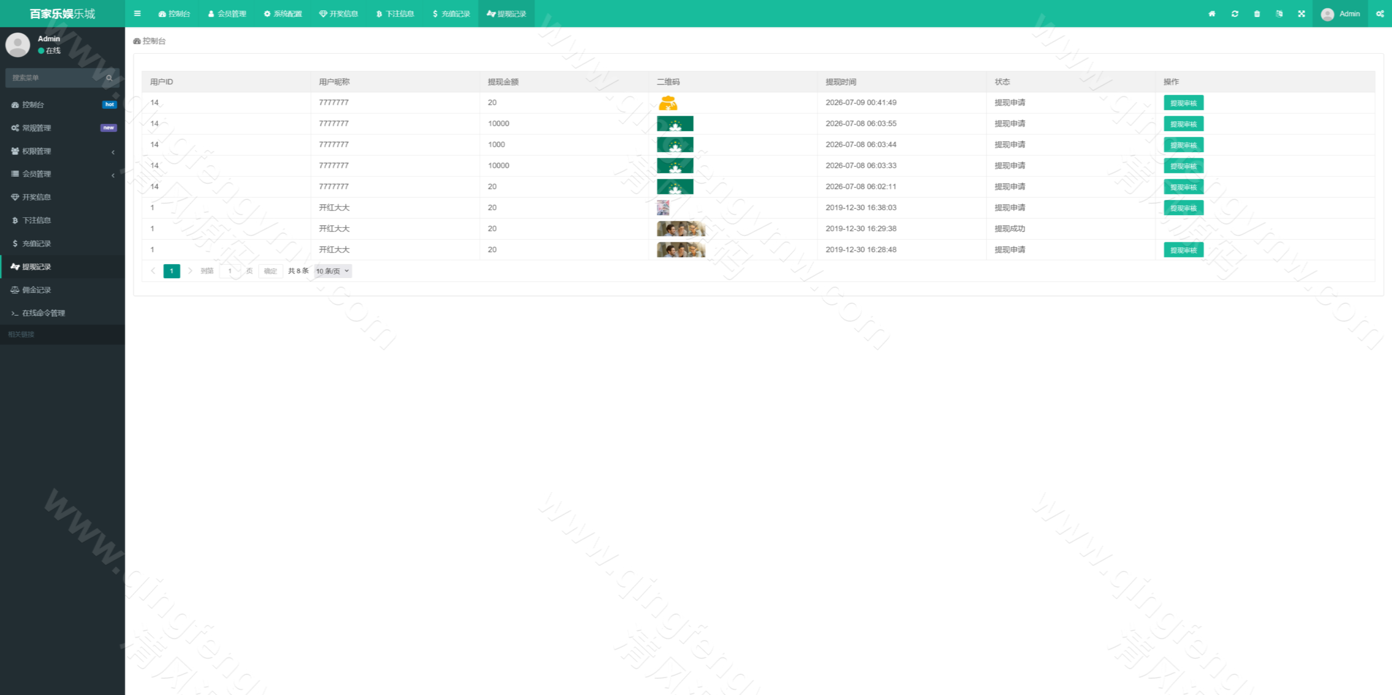Open 佣金记录 in the left sidebar
Screen dimensions: 1392x695
point(63,290)
